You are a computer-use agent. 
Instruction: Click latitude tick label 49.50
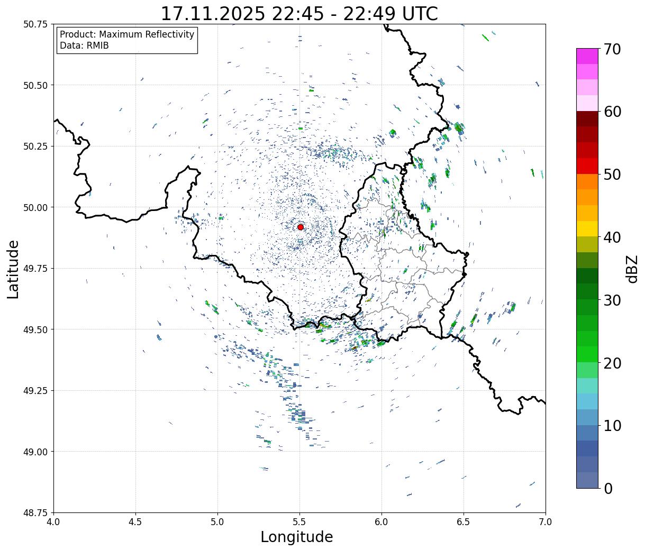(35, 329)
